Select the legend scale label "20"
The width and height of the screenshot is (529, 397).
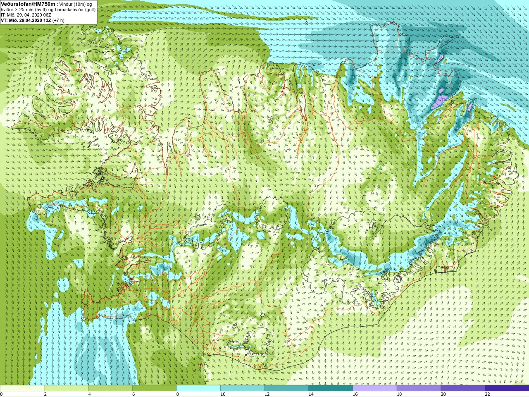443,394
